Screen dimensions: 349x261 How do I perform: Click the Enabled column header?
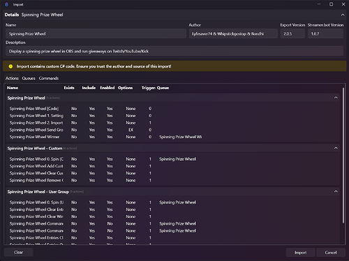[x=107, y=88]
